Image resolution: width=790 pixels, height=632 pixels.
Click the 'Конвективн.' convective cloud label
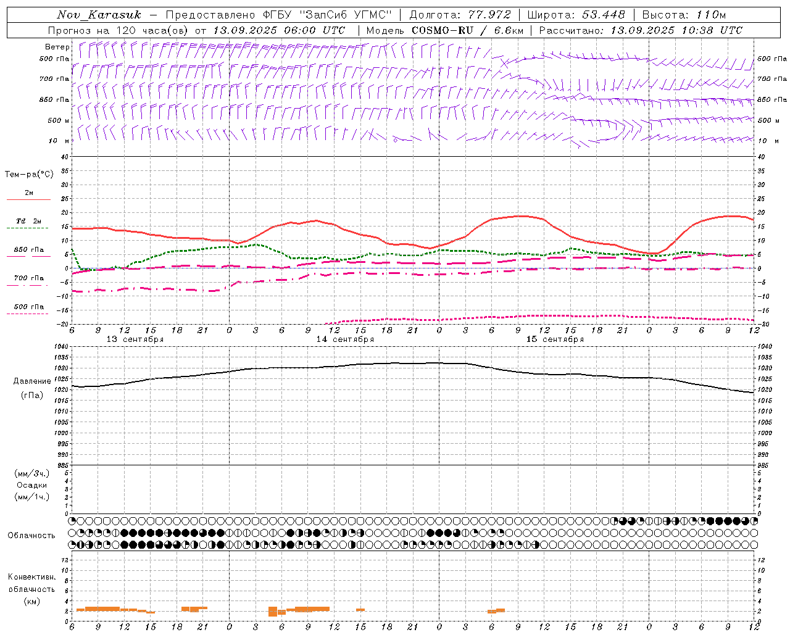31,577
